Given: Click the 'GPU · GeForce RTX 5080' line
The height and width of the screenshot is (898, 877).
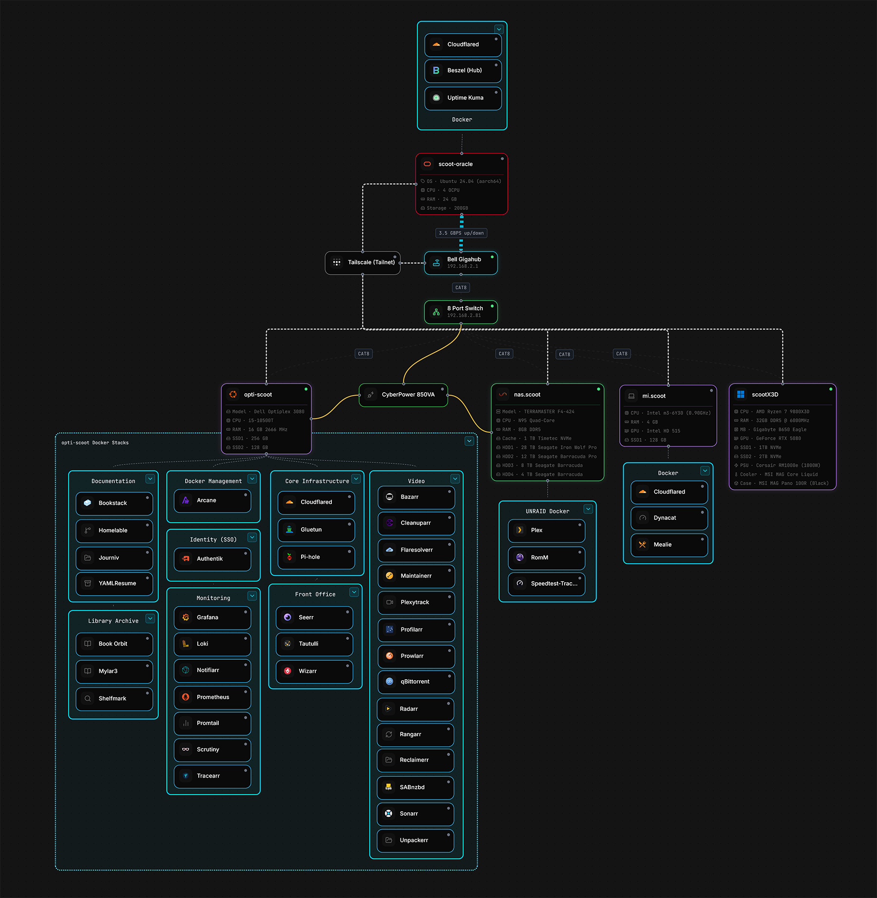Looking at the screenshot, I should [x=767, y=439].
